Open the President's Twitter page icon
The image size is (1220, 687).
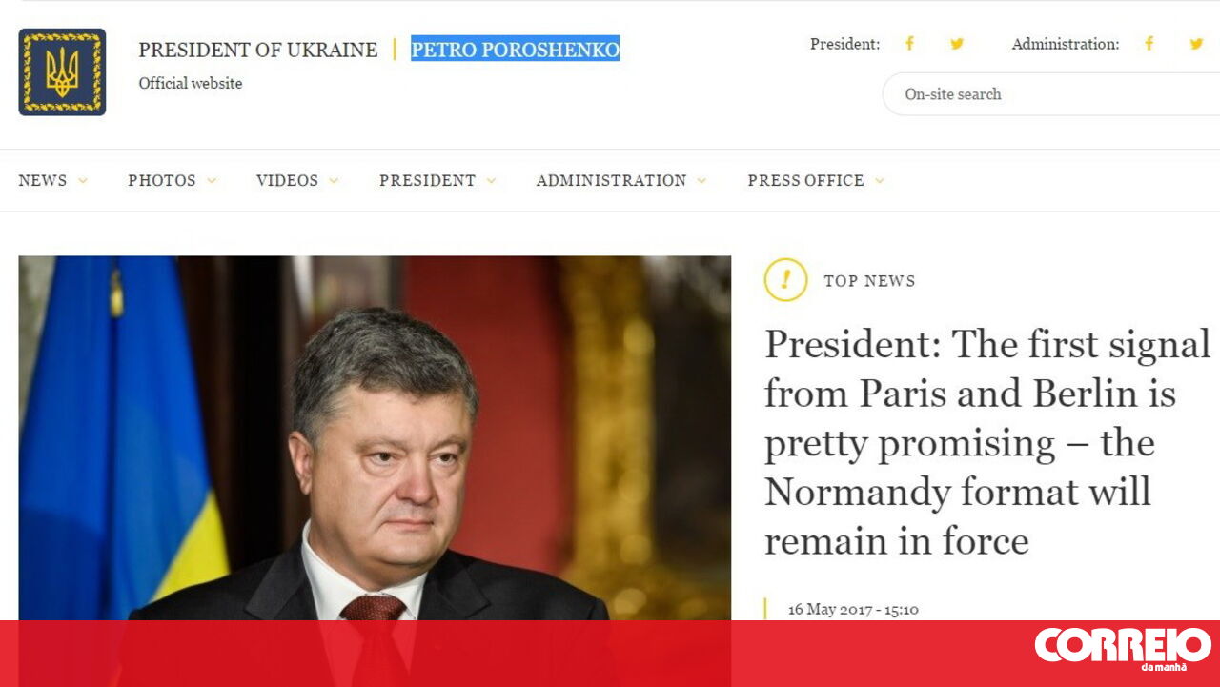click(957, 44)
